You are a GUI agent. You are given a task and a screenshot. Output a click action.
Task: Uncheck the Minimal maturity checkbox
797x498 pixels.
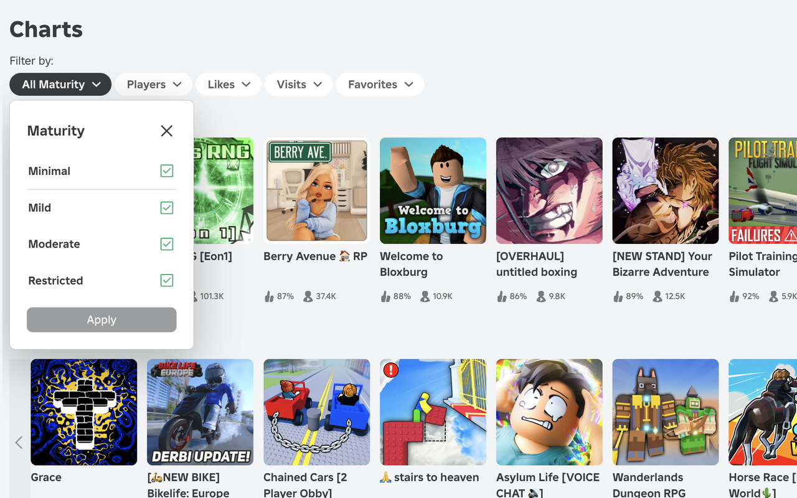click(x=166, y=171)
